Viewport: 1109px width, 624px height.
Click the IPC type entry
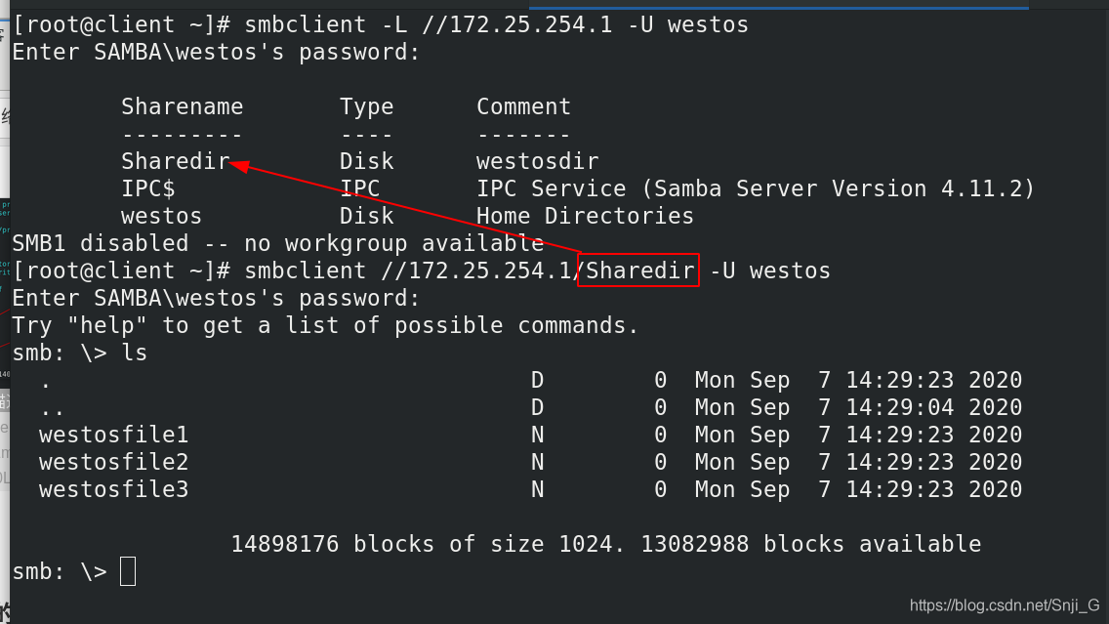coord(360,188)
